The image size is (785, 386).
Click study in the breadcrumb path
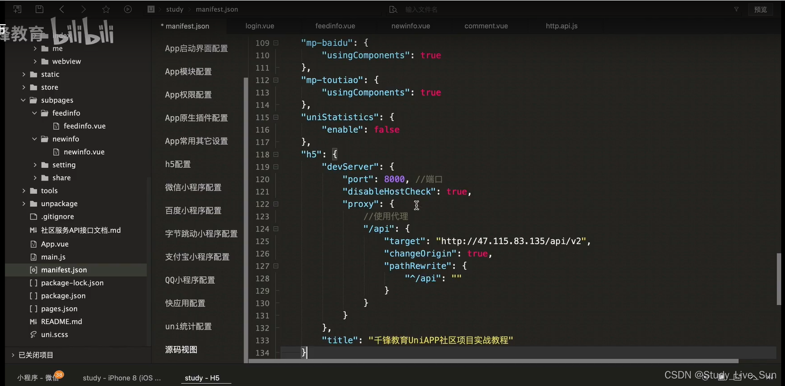click(175, 9)
